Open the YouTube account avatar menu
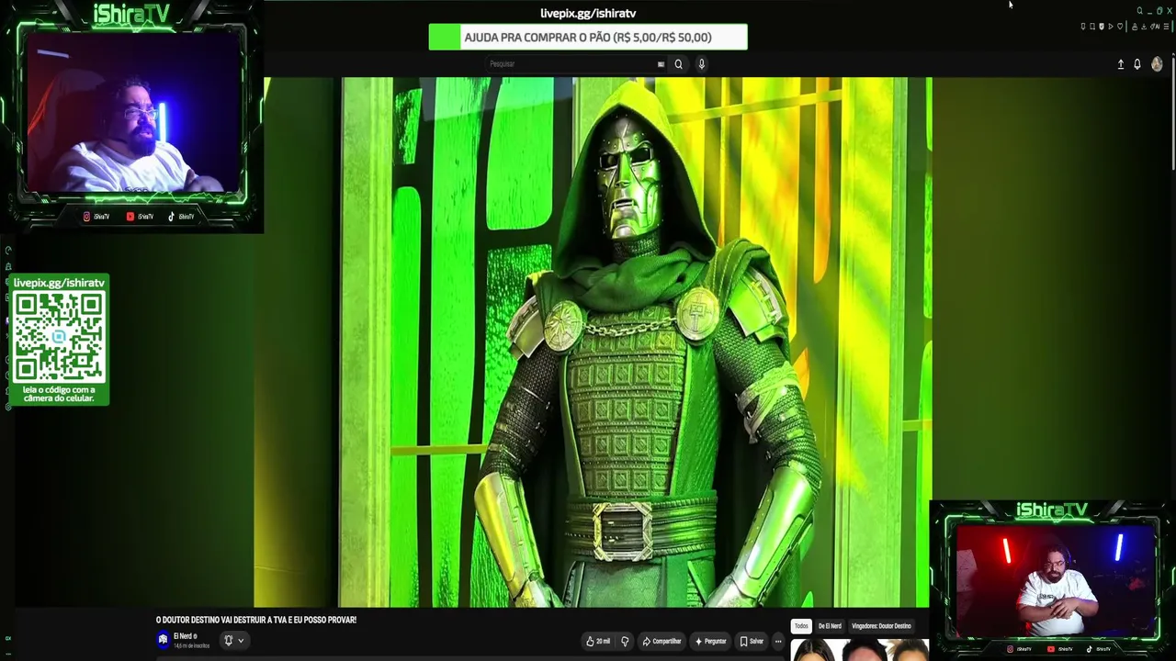Screen dimensions: 1176x661 click(1157, 64)
